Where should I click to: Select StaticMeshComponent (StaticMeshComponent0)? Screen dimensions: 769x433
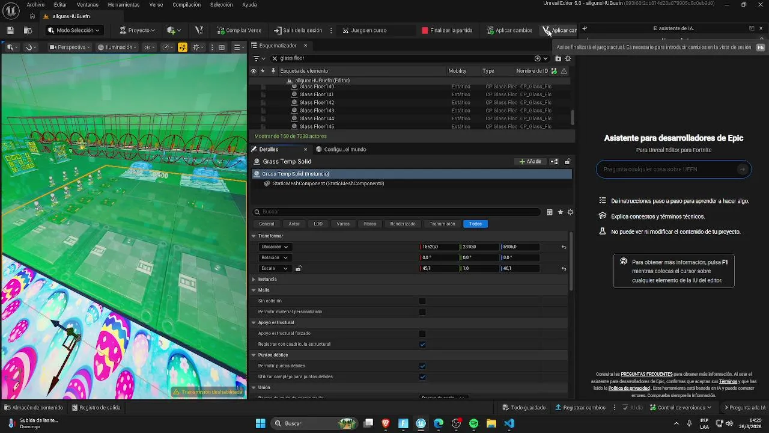(x=328, y=183)
